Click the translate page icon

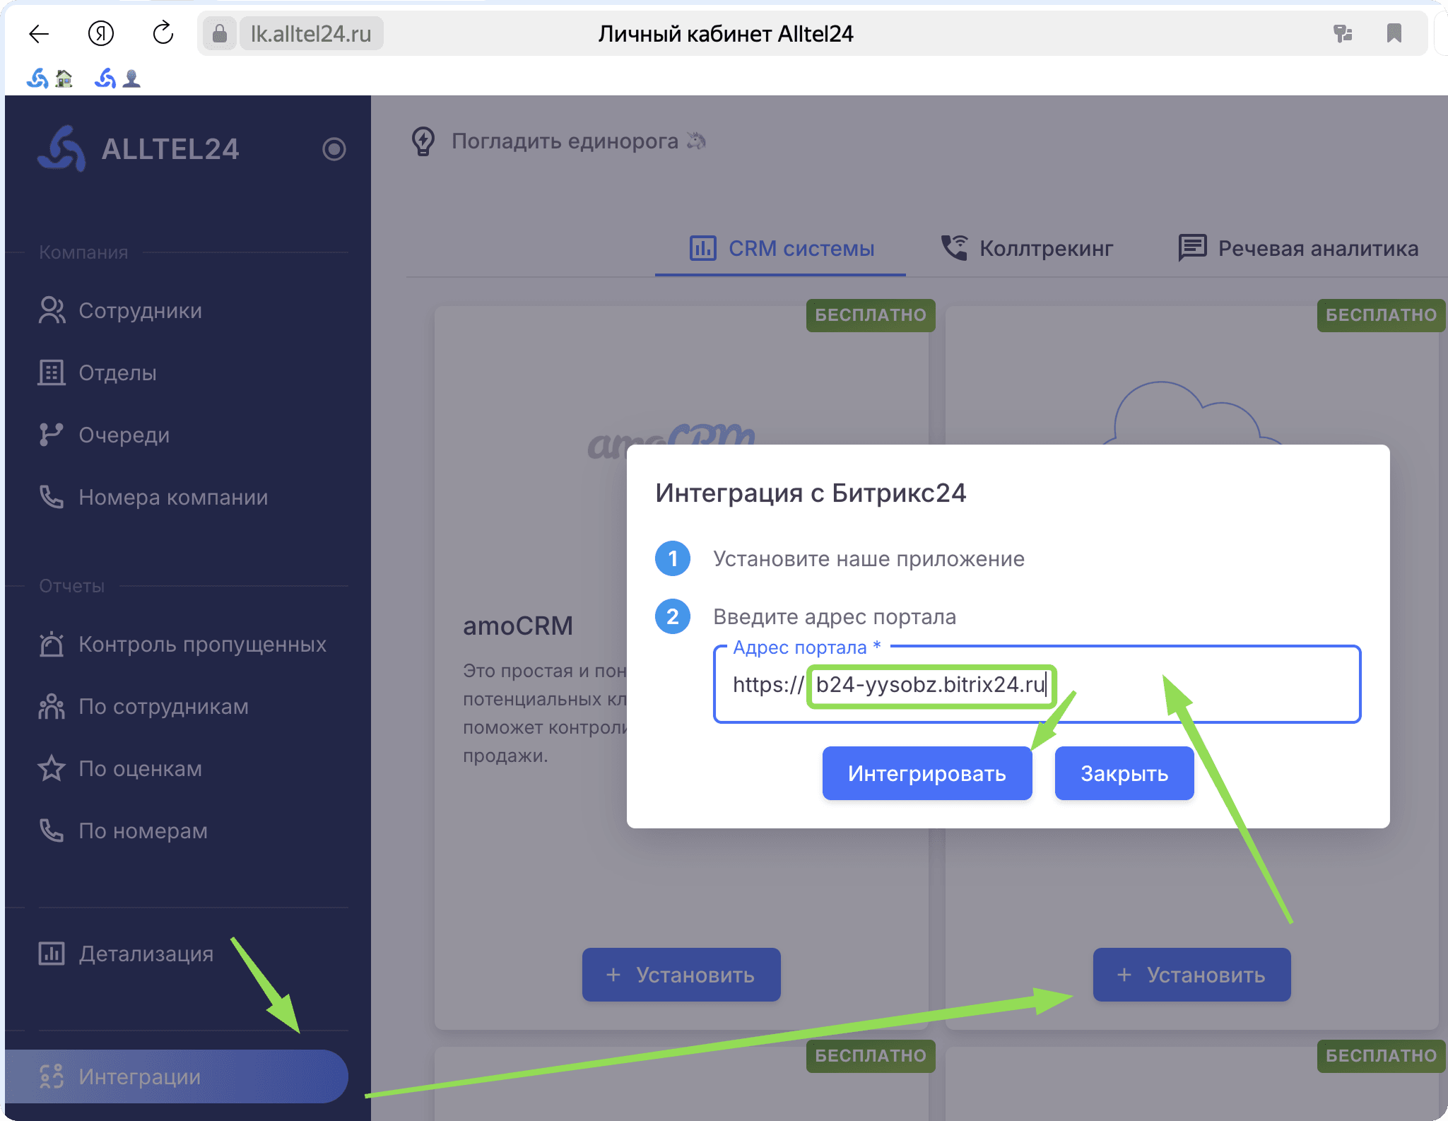[1343, 33]
